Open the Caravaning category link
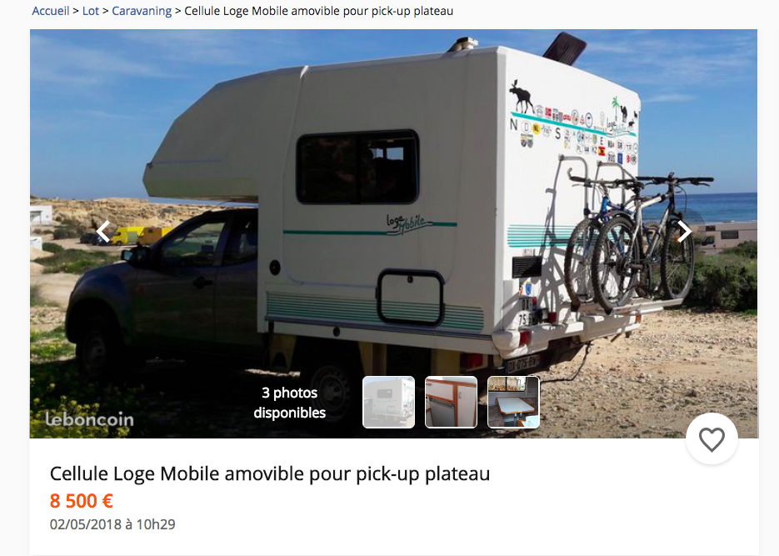779x556 pixels. tap(142, 11)
